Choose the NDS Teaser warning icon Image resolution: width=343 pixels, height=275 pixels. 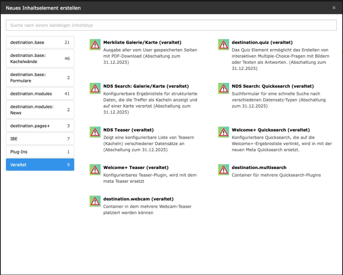click(95, 132)
